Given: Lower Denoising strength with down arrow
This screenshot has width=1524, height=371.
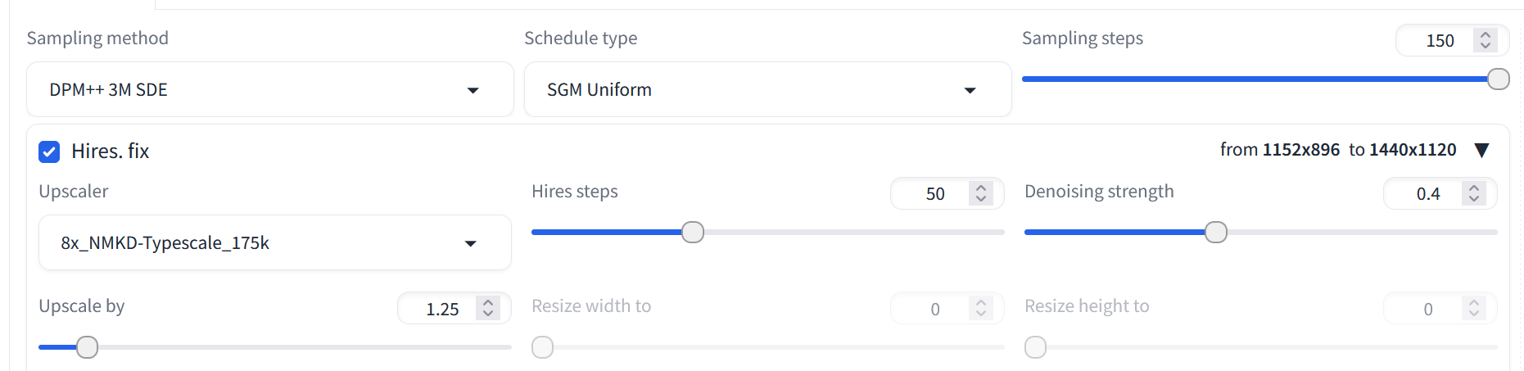Looking at the screenshot, I should point(1474,198).
